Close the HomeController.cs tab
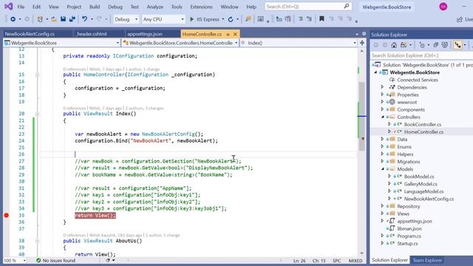473x266 pixels. click(235, 34)
